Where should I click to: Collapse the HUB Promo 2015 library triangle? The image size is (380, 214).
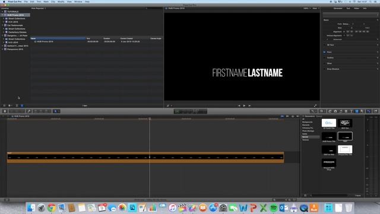[2, 15]
